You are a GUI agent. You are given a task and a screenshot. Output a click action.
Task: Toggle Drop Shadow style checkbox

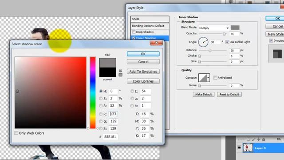pyautogui.click(x=134, y=32)
